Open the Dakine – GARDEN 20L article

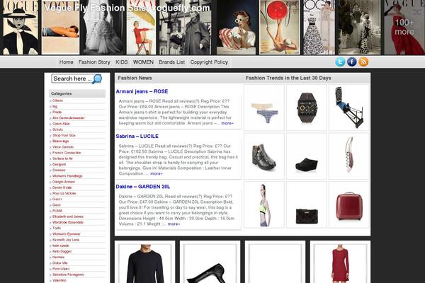point(143,187)
